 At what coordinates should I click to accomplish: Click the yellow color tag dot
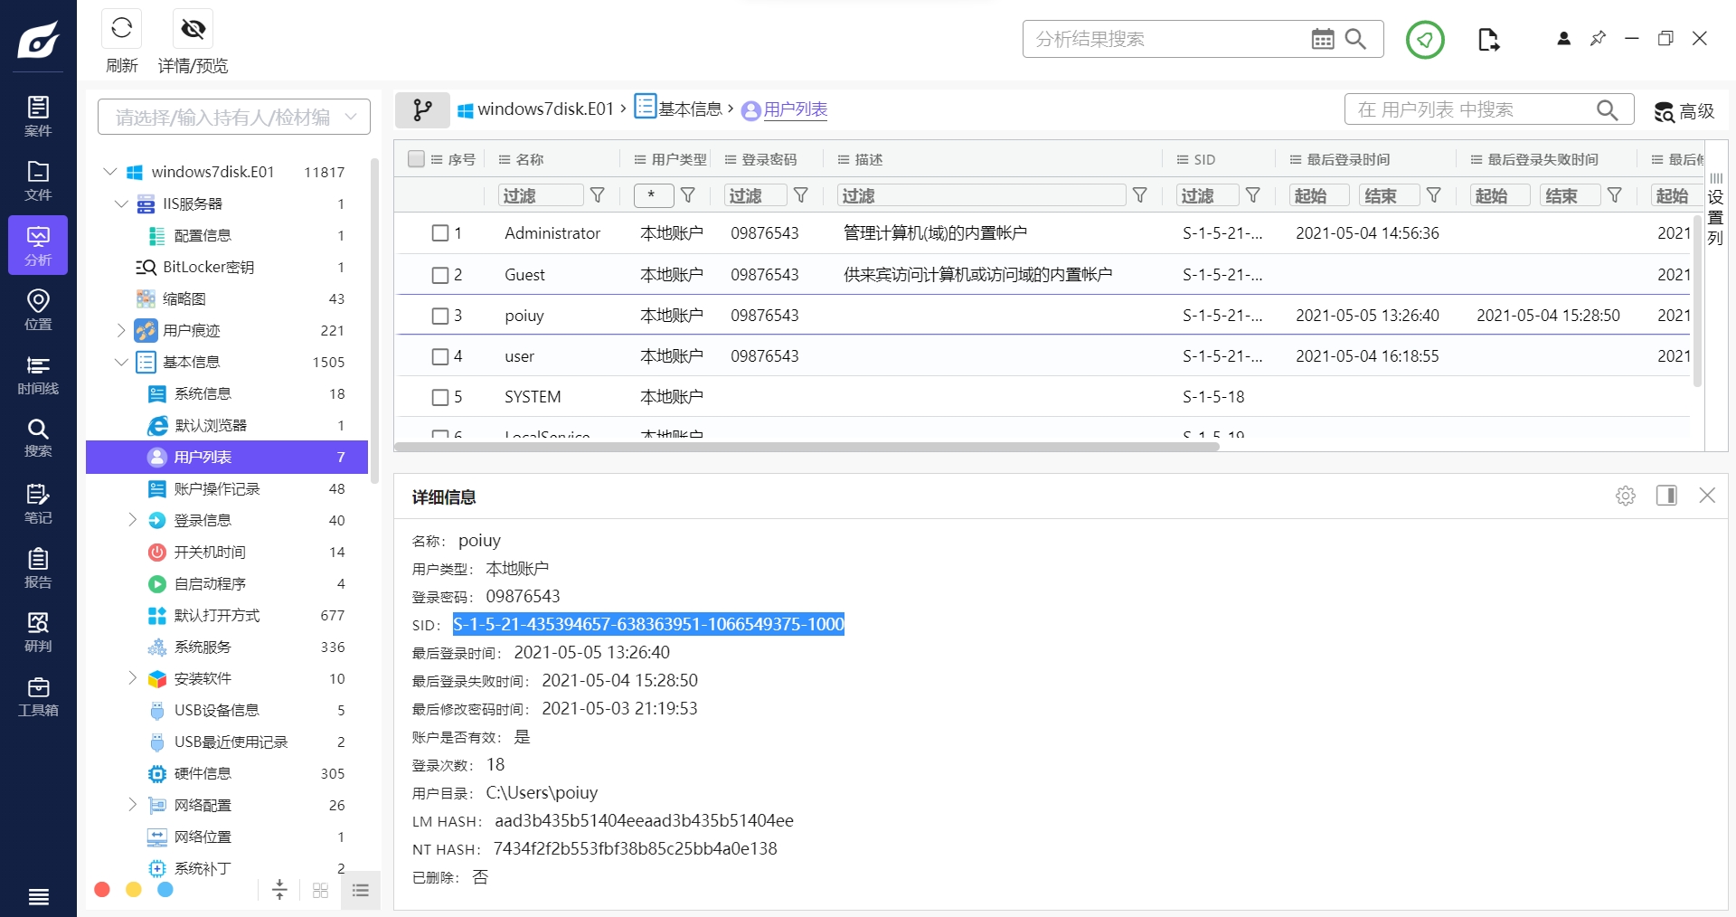(134, 890)
